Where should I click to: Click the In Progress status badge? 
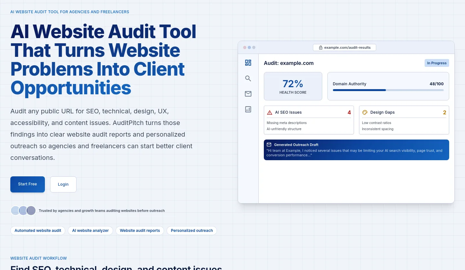tap(437, 63)
